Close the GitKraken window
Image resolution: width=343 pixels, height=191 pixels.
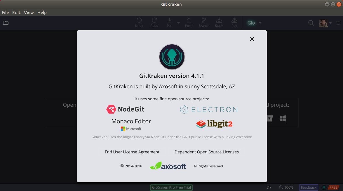click(x=339, y=4)
